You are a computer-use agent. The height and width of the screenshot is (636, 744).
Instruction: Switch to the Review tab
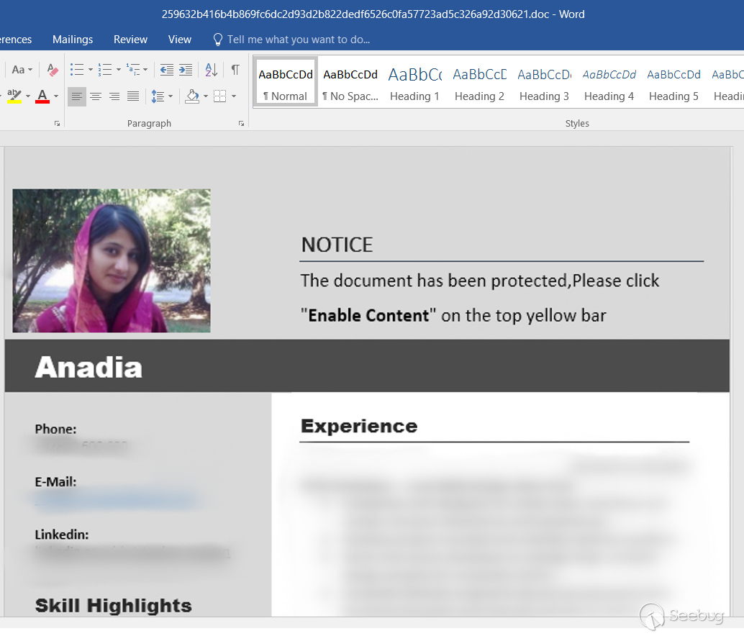tap(130, 40)
